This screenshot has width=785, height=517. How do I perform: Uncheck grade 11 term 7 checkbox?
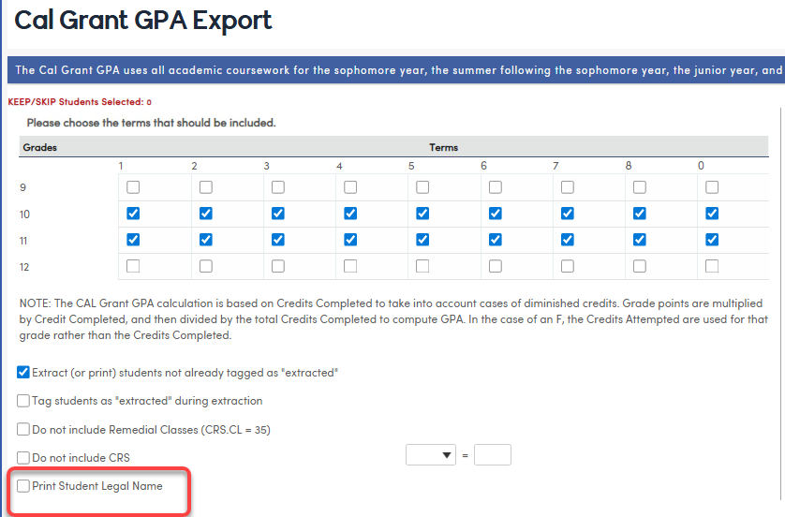568,240
